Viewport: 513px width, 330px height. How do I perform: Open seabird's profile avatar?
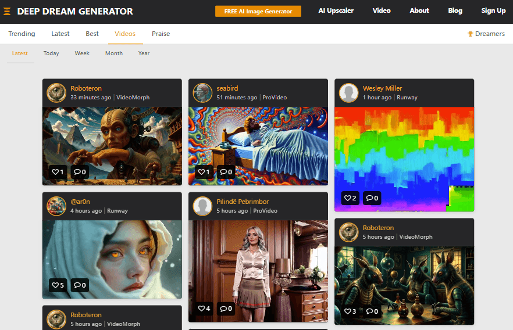202,92
